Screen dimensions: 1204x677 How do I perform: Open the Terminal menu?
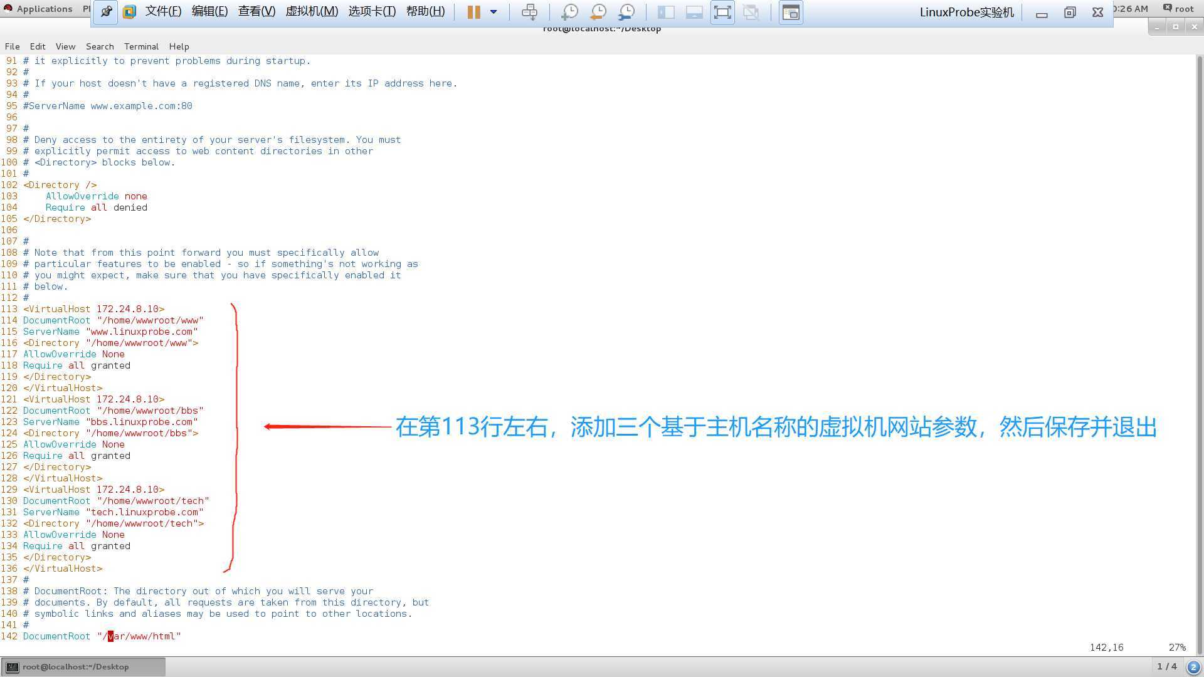coord(141,46)
